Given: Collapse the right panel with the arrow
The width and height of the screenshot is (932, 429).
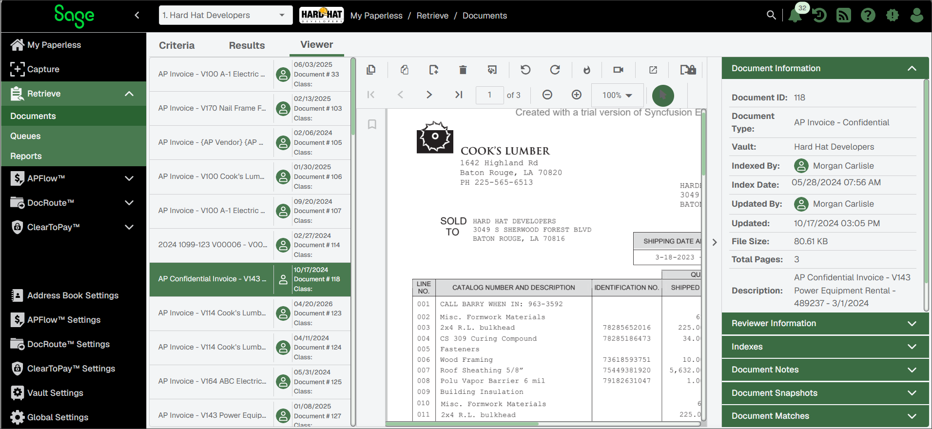Looking at the screenshot, I should (715, 242).
